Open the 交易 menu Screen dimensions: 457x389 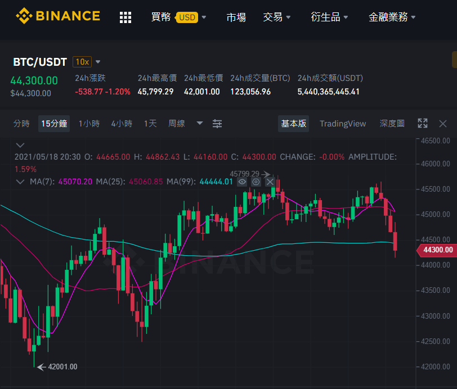point(276,17)
